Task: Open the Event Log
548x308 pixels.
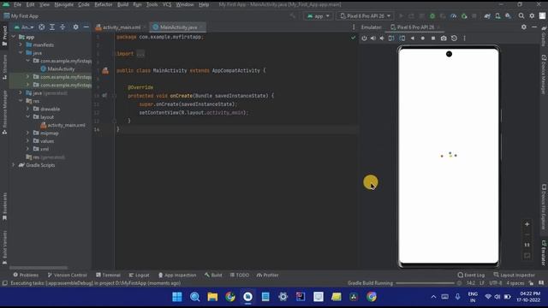Action: click(x=471, y=275)
